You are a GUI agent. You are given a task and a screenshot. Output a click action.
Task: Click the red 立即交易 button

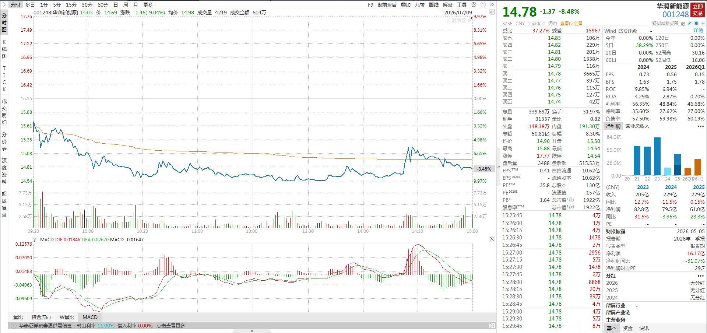(x=698, y=10)
